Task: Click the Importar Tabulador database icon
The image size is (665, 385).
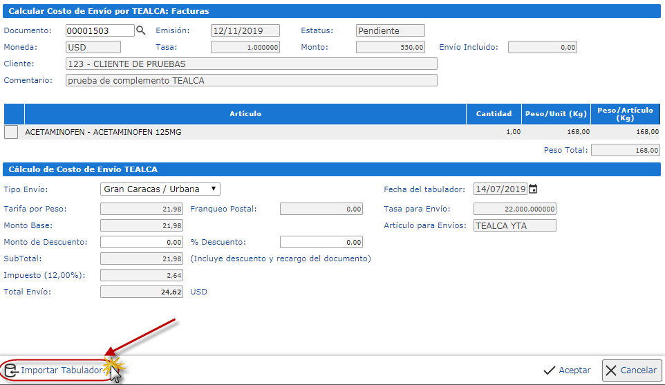Action: tap(11, 370)
